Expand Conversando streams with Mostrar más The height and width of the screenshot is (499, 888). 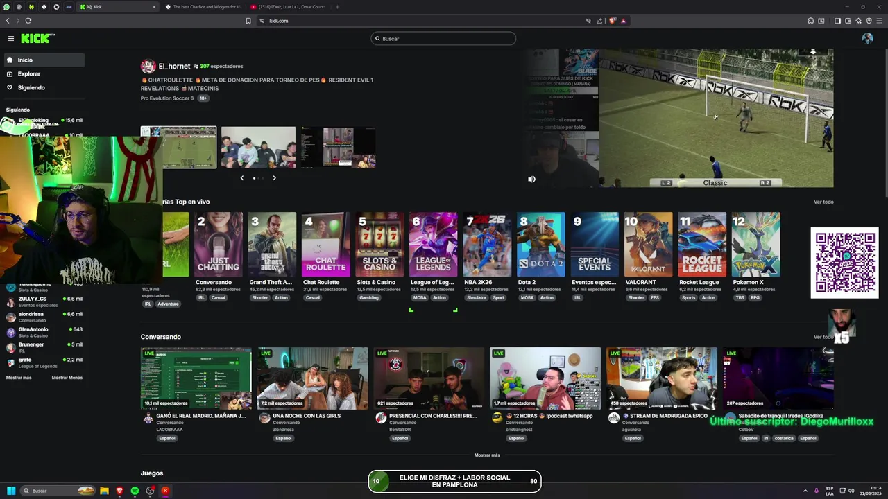pos(487,455)
